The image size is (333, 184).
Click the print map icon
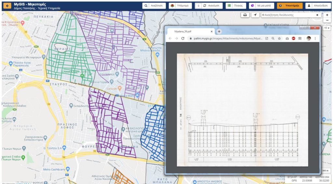pos(245,15)
